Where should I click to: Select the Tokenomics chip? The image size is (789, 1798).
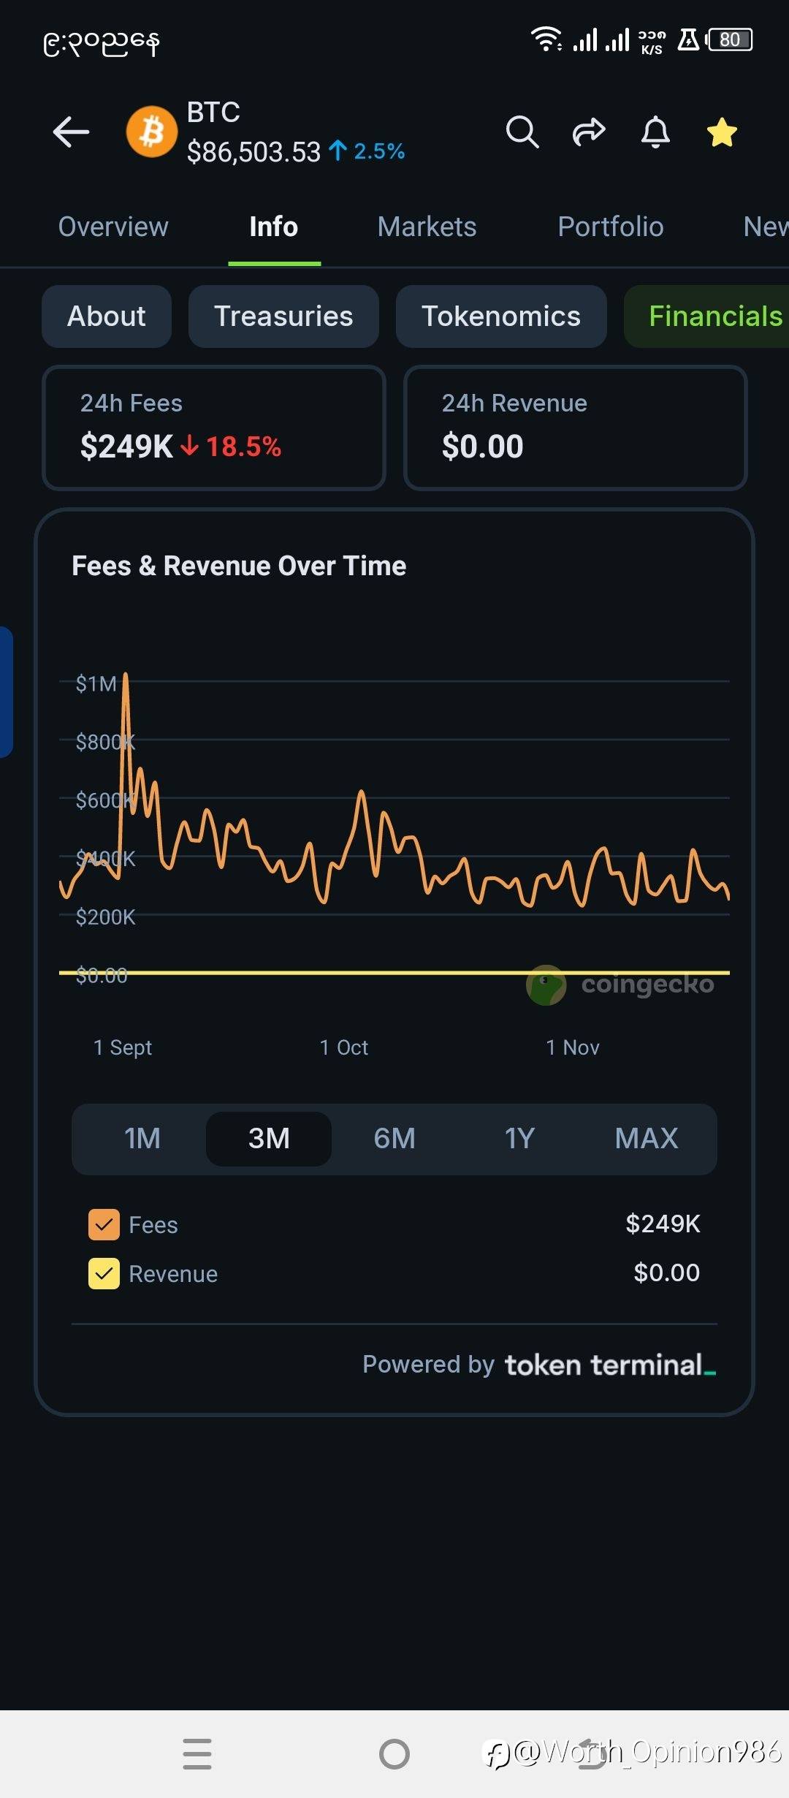click(501, 316)
